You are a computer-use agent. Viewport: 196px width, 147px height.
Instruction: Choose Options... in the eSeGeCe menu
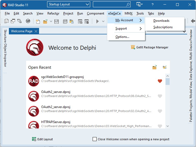coord(126,37)
